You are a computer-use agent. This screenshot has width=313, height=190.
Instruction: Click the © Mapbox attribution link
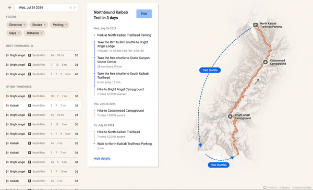click(285, 187)
